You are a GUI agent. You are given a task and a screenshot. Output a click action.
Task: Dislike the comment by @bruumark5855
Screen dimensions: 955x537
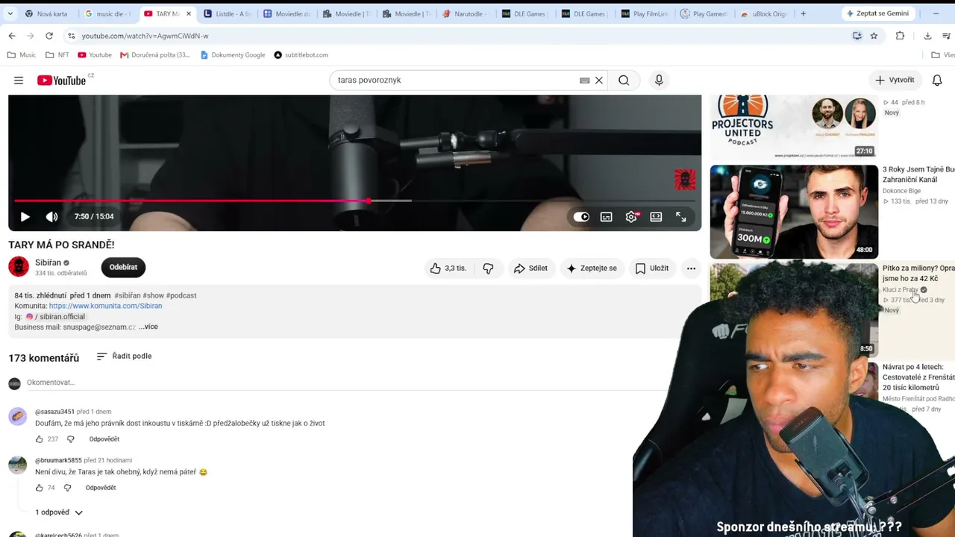pyautogui.click(x=67, y=488)
